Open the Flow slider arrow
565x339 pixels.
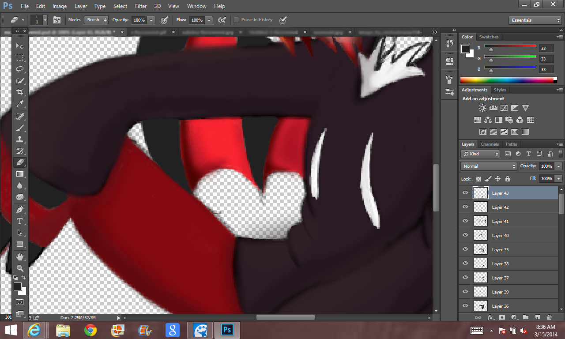[209, 20]
